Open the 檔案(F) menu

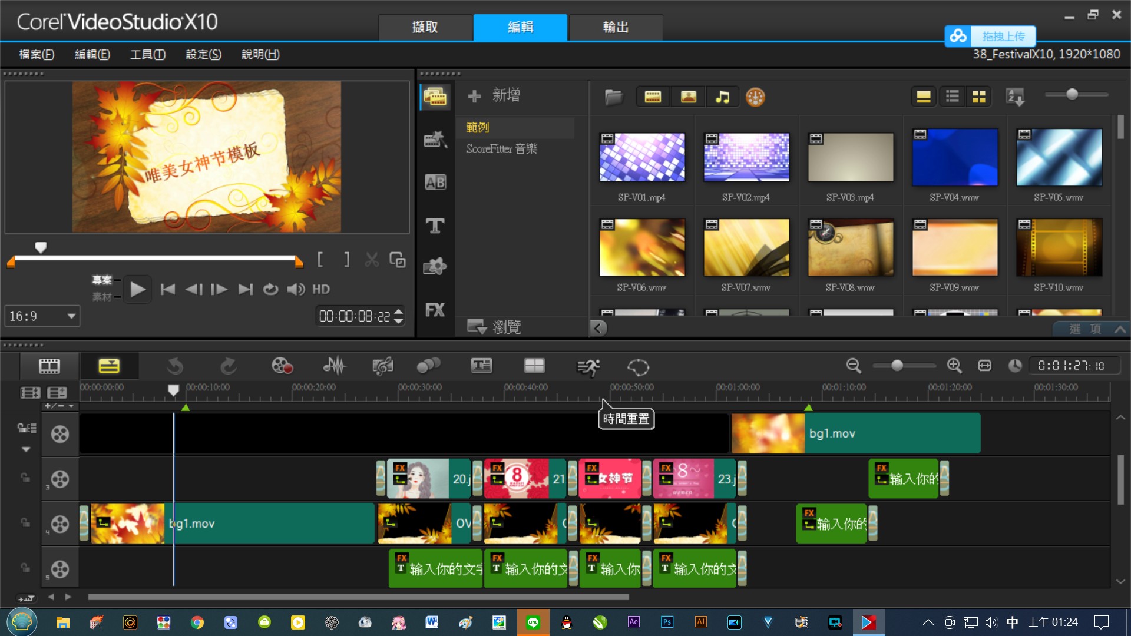click(37, 54)
